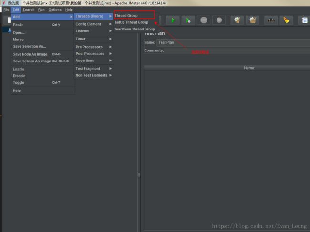Select Save Screen As Image entry
Image resolution: width=310 pixels, height=232 pixels.
pyautogui.click(x=42, y=61)
